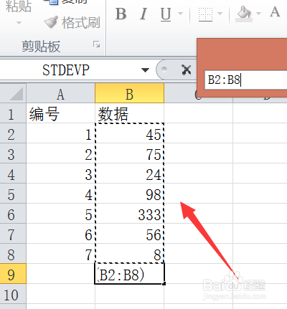Select column A header

coord(60,94)
